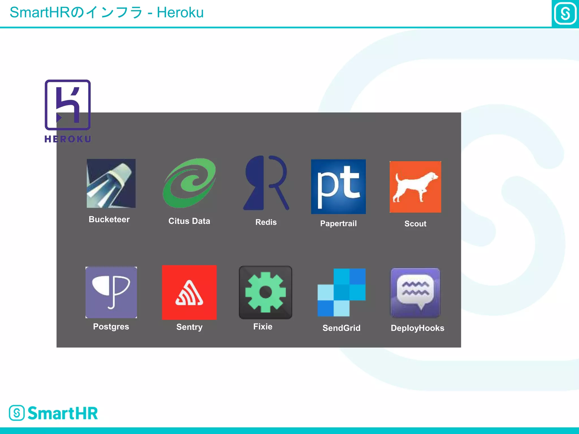Image resolution: width=579 pixels, height=434 pixels.
Task: Click the DeployHooks text label
Action: tap(417, 328)
